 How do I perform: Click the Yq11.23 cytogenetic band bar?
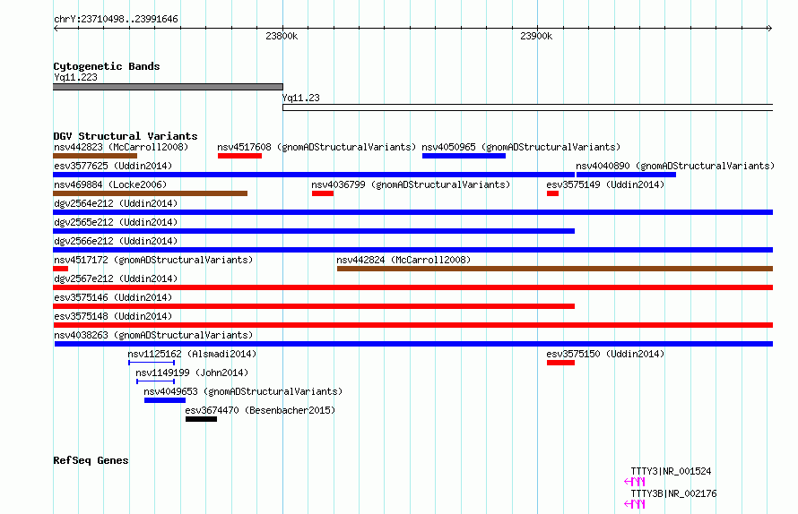(528, 107)
